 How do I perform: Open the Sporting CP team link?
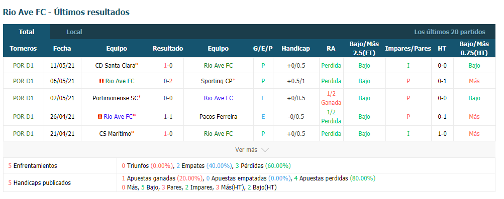coord(217,81)
